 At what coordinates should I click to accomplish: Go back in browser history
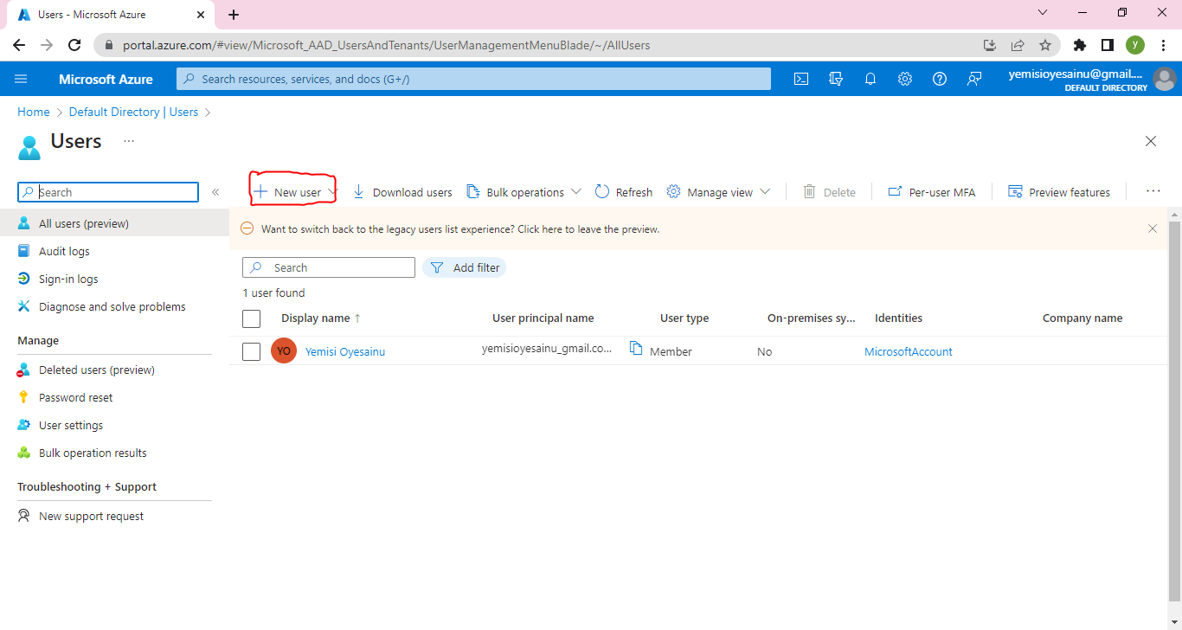19,45
